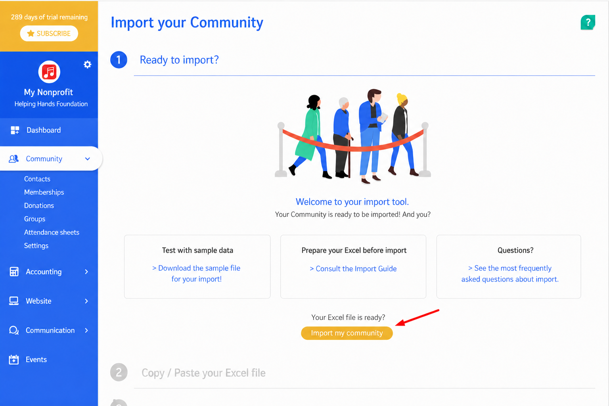The image size is (609, 406).
Task: Select the Donations menu entry
Action: point(39,205)
